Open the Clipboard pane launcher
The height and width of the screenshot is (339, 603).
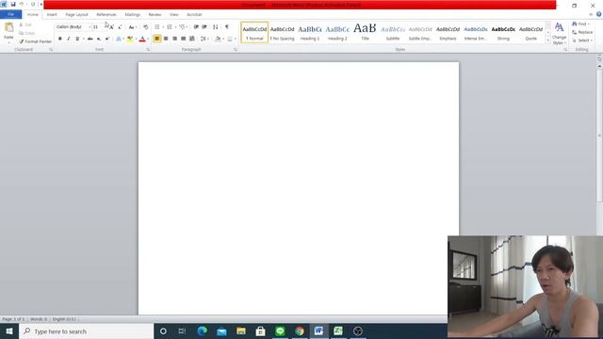pos(51,50)
